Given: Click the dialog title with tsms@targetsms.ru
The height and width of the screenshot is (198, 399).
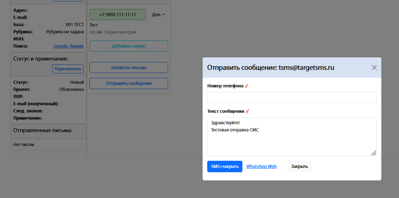Looking at the screenshot, I should (270, 68).
